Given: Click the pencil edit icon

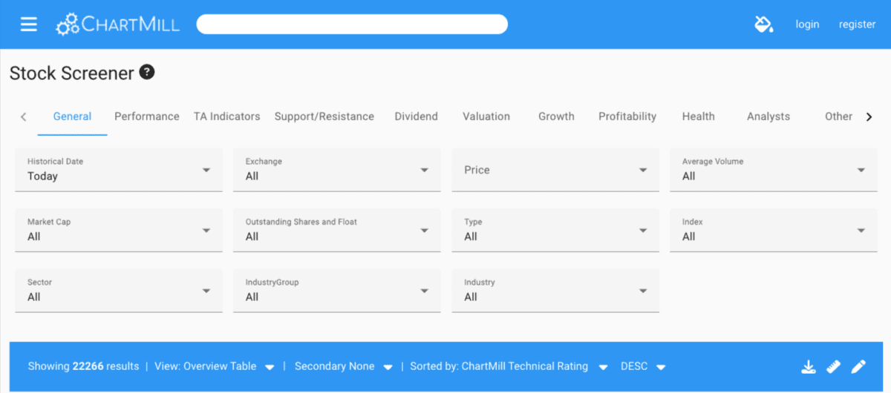Looking at the screenshot, I should [858, 366].
